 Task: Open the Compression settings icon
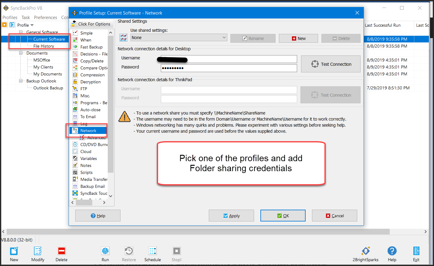[x=75, y=75]
